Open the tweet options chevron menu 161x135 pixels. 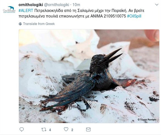(157, 5)
